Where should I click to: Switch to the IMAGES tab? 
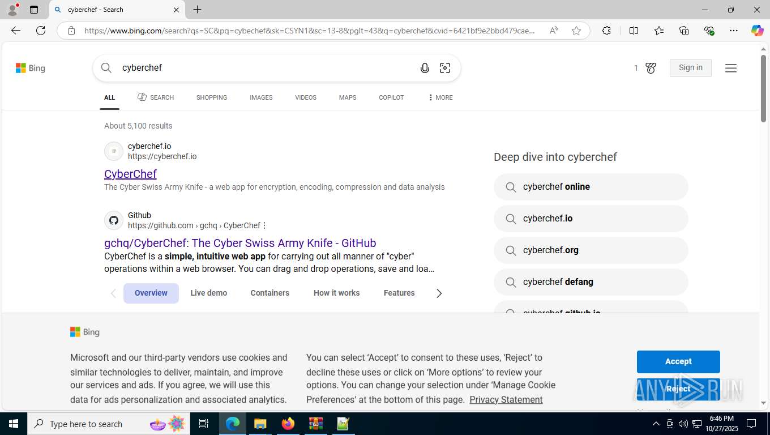click(261, 97)
